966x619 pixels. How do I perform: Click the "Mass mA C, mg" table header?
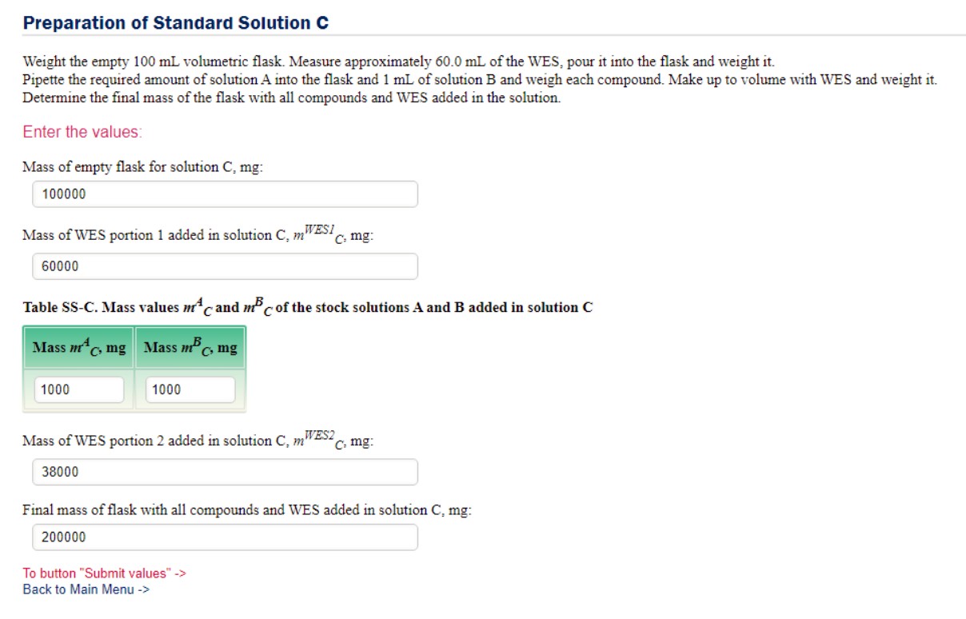pos(79,347)
